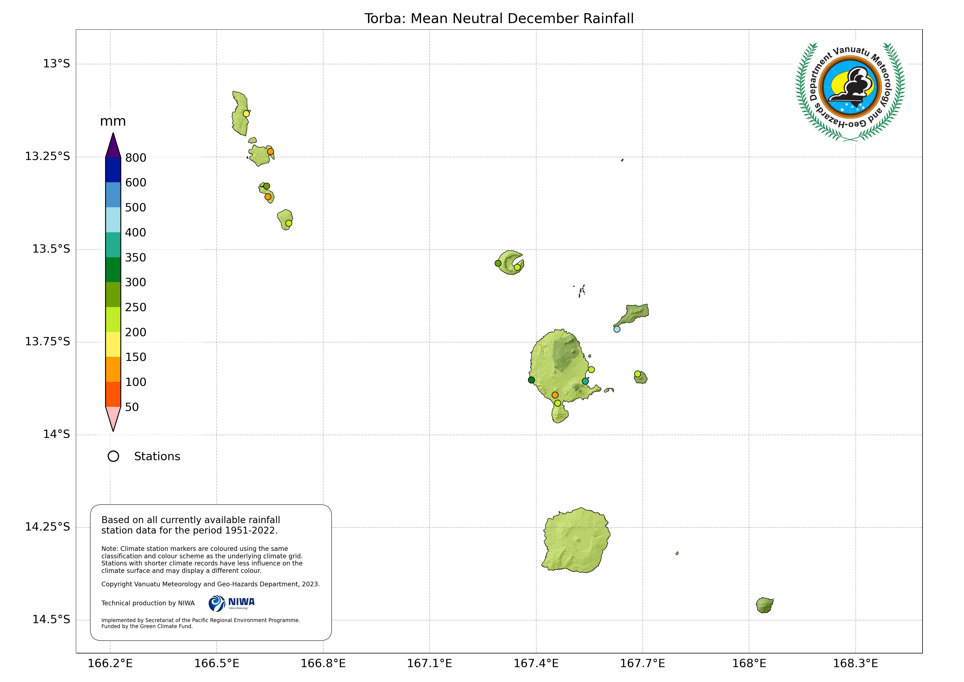
Task: Click the Copyright Vanuatu Meteorology text line
Action: (x=210, y=584)
